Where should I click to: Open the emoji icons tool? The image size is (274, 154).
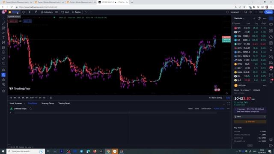(x=3, y=52)
